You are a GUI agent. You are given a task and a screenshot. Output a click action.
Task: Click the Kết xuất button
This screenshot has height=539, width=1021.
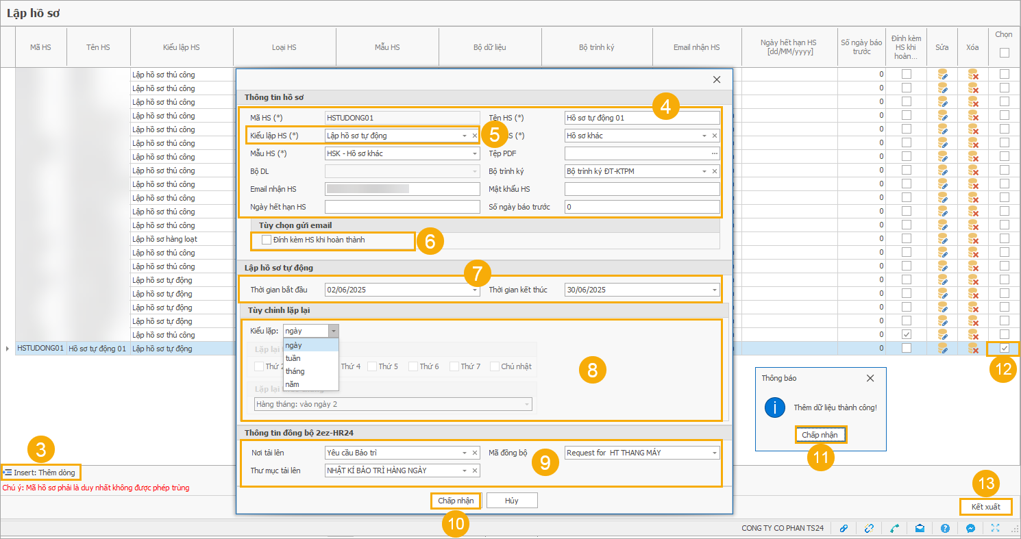[x=985, y=507]
